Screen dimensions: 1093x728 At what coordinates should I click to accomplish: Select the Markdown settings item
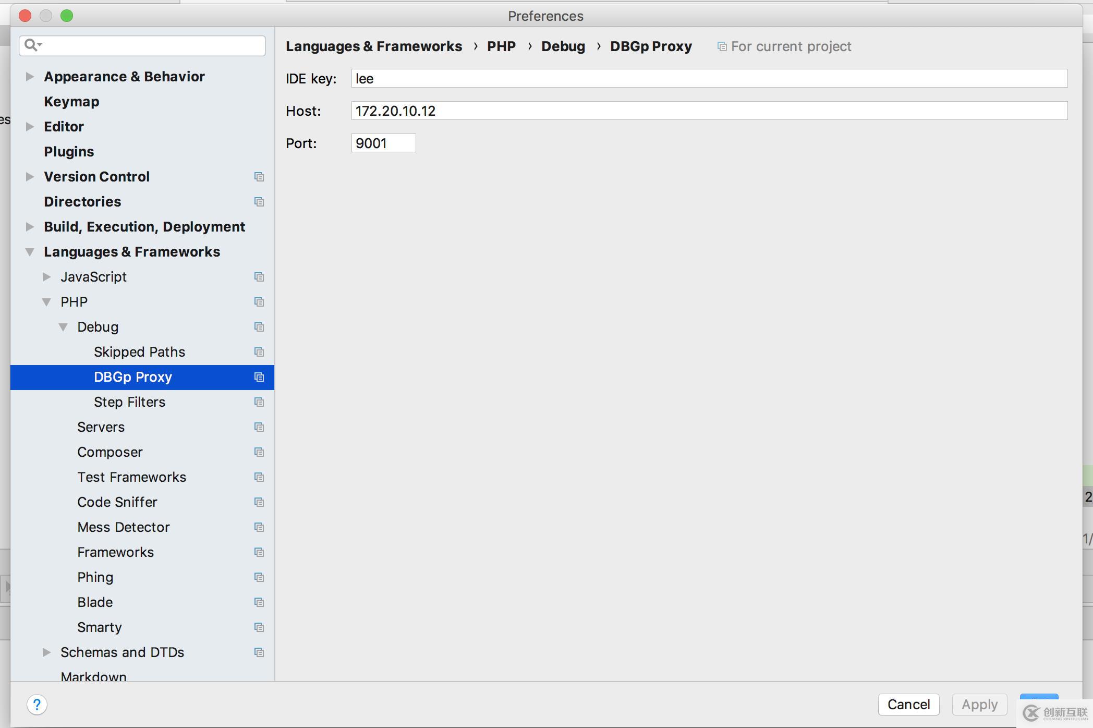click(93, 675)
